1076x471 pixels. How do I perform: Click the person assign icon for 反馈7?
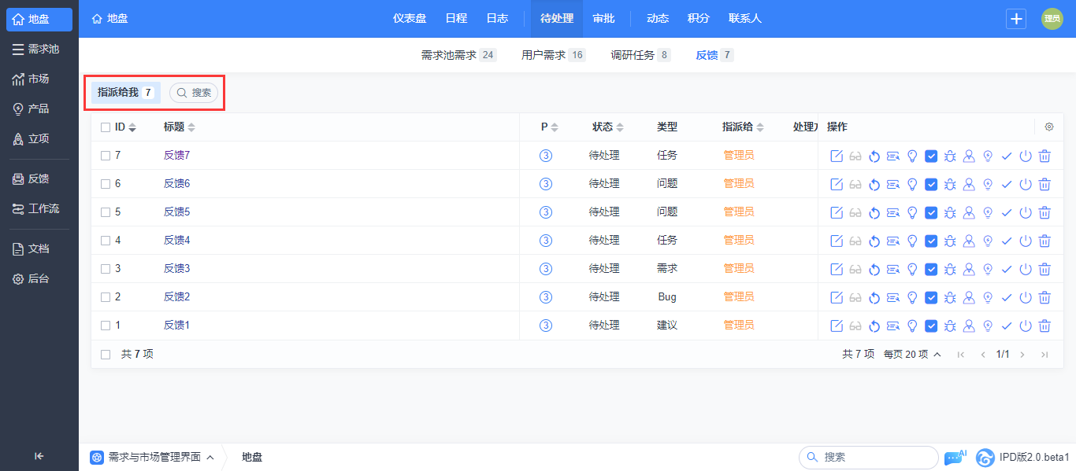coord(969,156)
